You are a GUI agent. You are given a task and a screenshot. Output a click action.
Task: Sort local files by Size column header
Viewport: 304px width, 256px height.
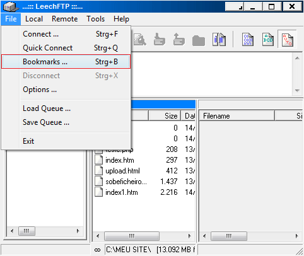165,116
